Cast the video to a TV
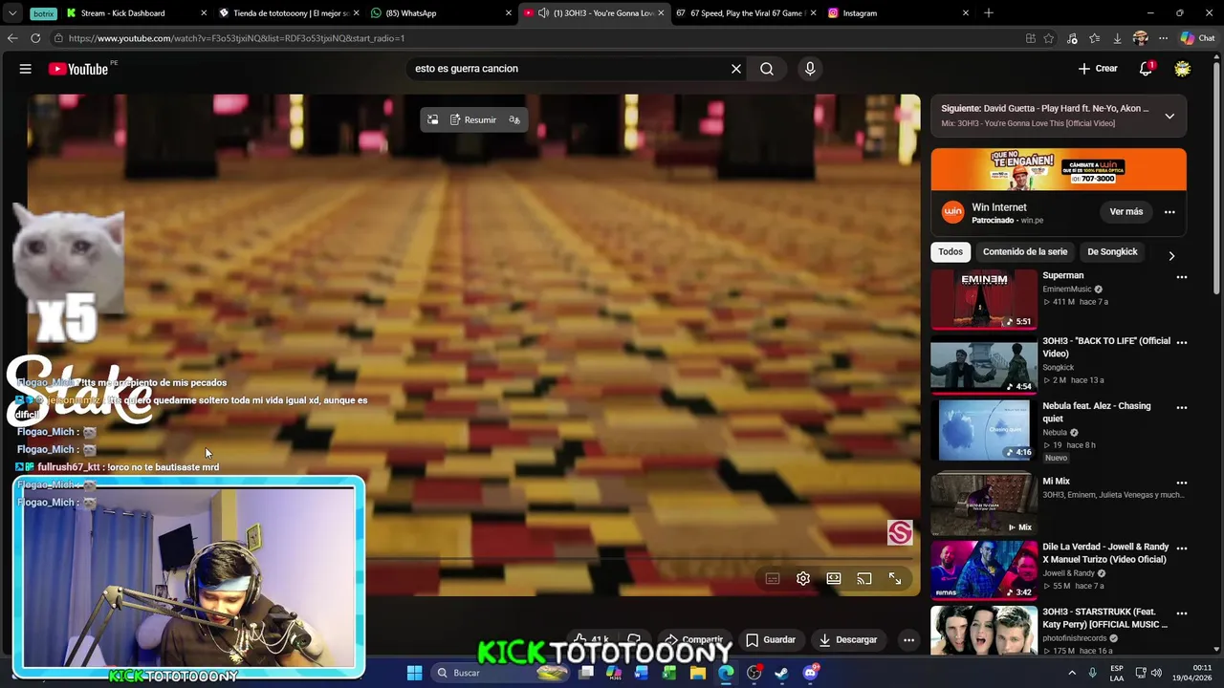The height and width of the screenshot is (688, 1224). (x=864, y=578)
